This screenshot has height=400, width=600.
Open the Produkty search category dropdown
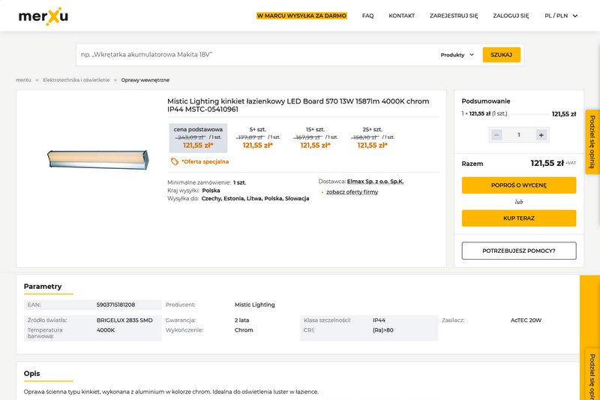click(x=457, y=55)
